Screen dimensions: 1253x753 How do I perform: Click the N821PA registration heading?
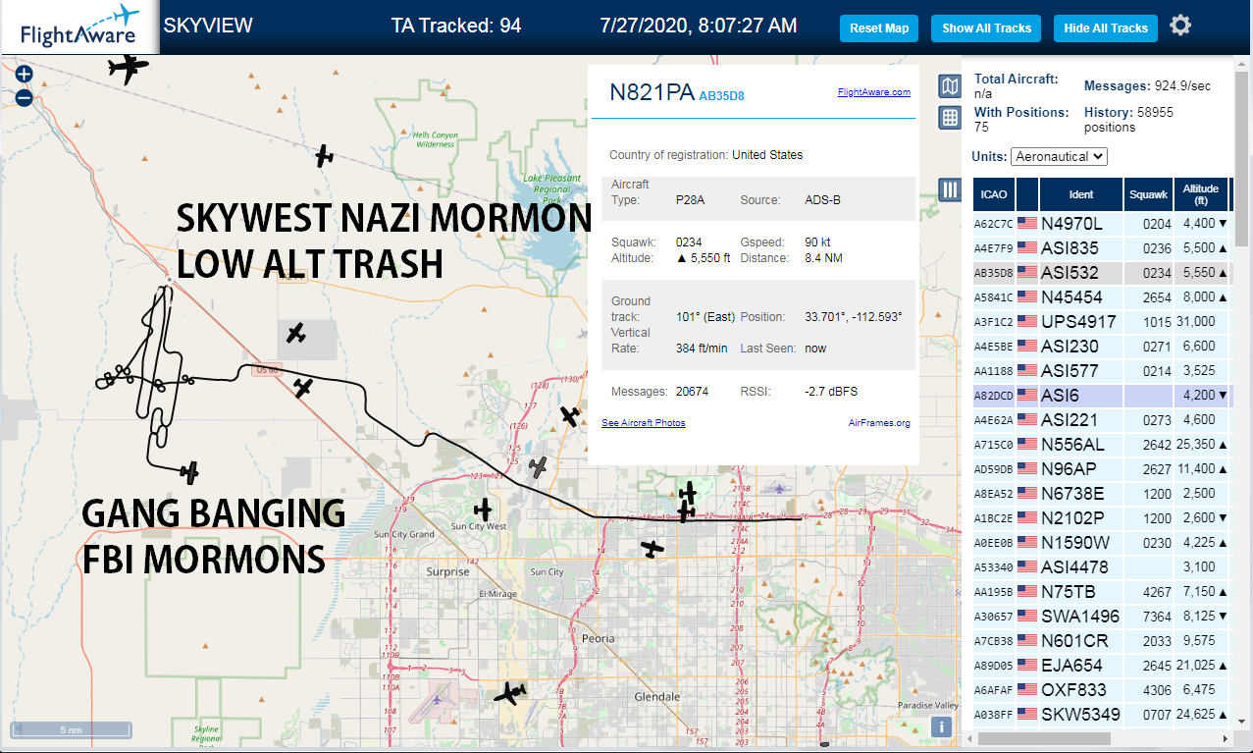pyautogui.click(x=652, y=92)
